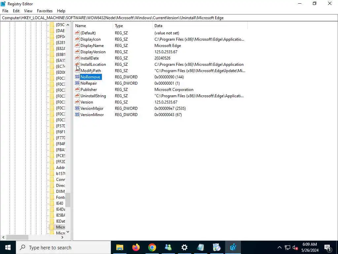Click the tree horizontal scroll left arrow
The height and width of the screenshot is (254, 338).
click(x=3, y=237)
